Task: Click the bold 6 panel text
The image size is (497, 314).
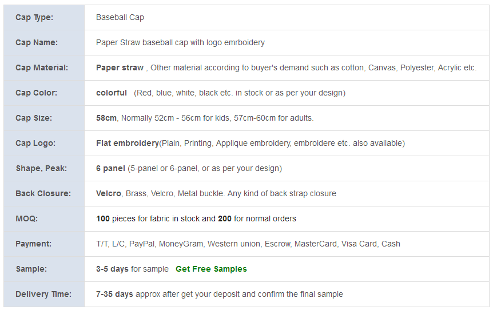Action: pos(110,168)
